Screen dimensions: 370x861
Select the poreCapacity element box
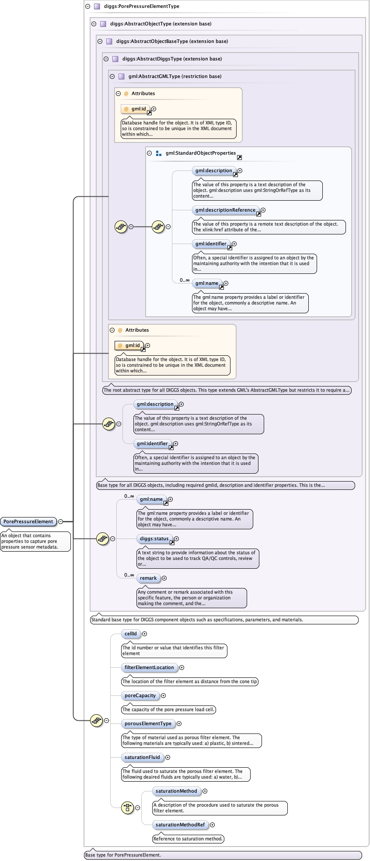point(140,695)
